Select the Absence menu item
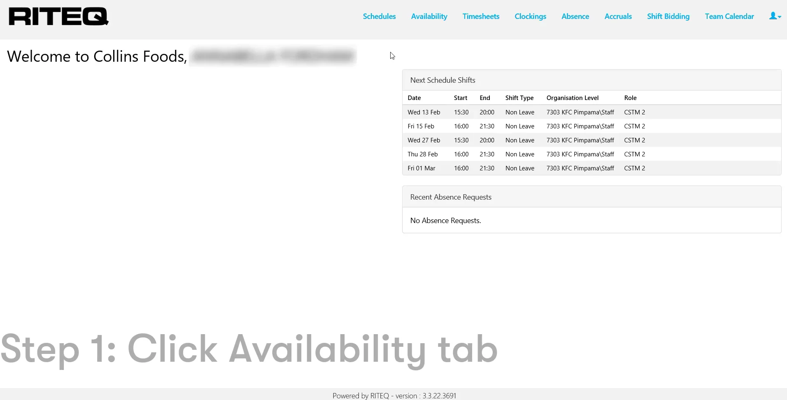This screenshot has height=400, width=787. 575,16
